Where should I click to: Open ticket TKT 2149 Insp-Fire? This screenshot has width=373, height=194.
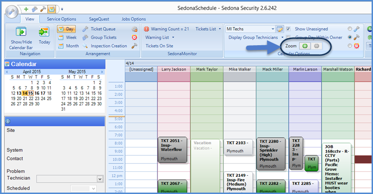pyautogui.click(x=238, y=182)
